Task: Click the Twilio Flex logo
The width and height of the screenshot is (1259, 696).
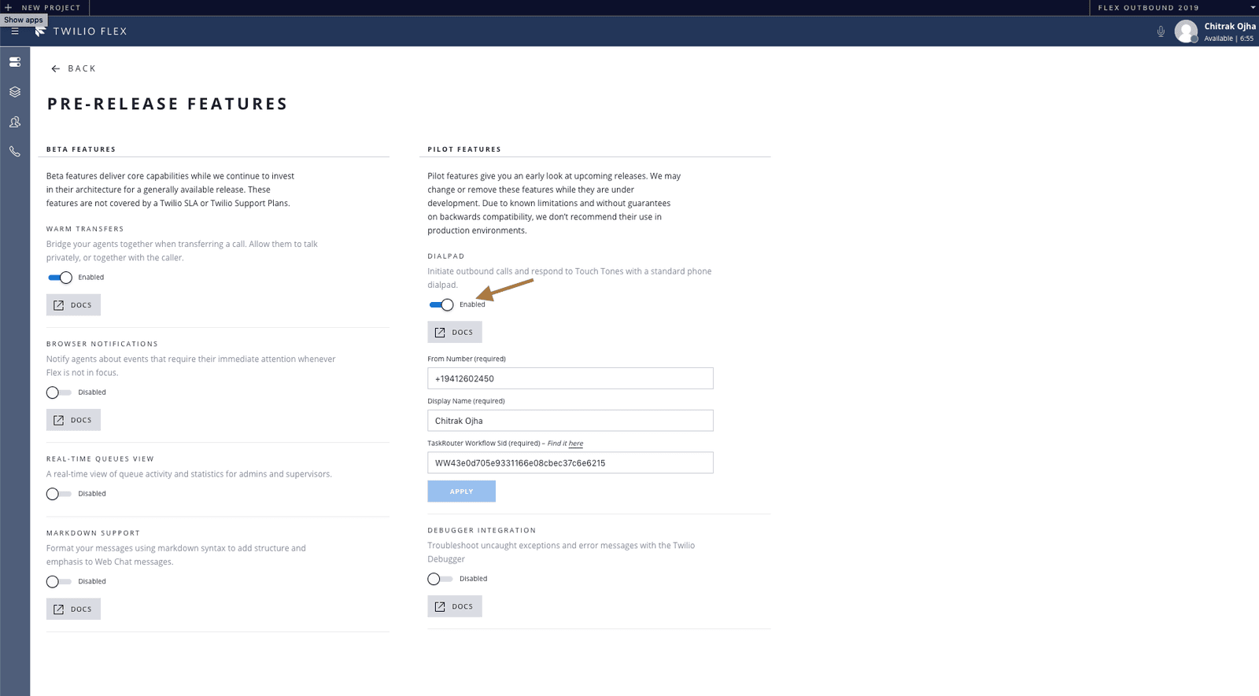Action: coord(41,31)
